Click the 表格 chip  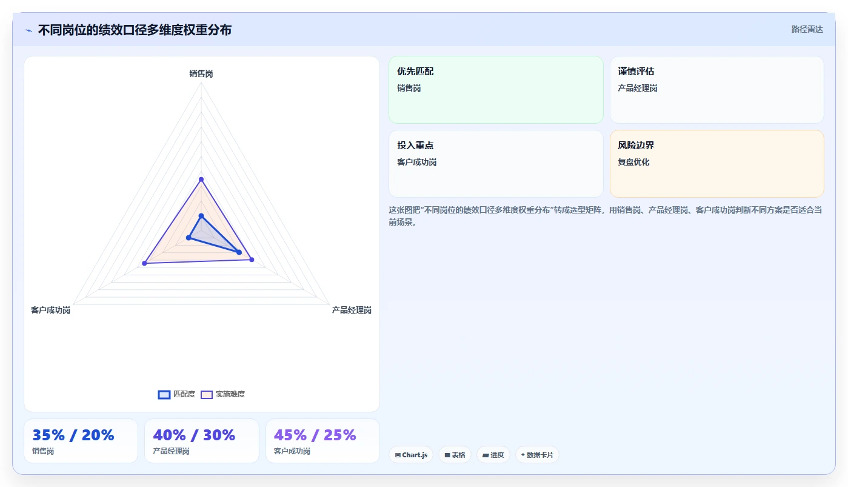click(x=455, y=455)
